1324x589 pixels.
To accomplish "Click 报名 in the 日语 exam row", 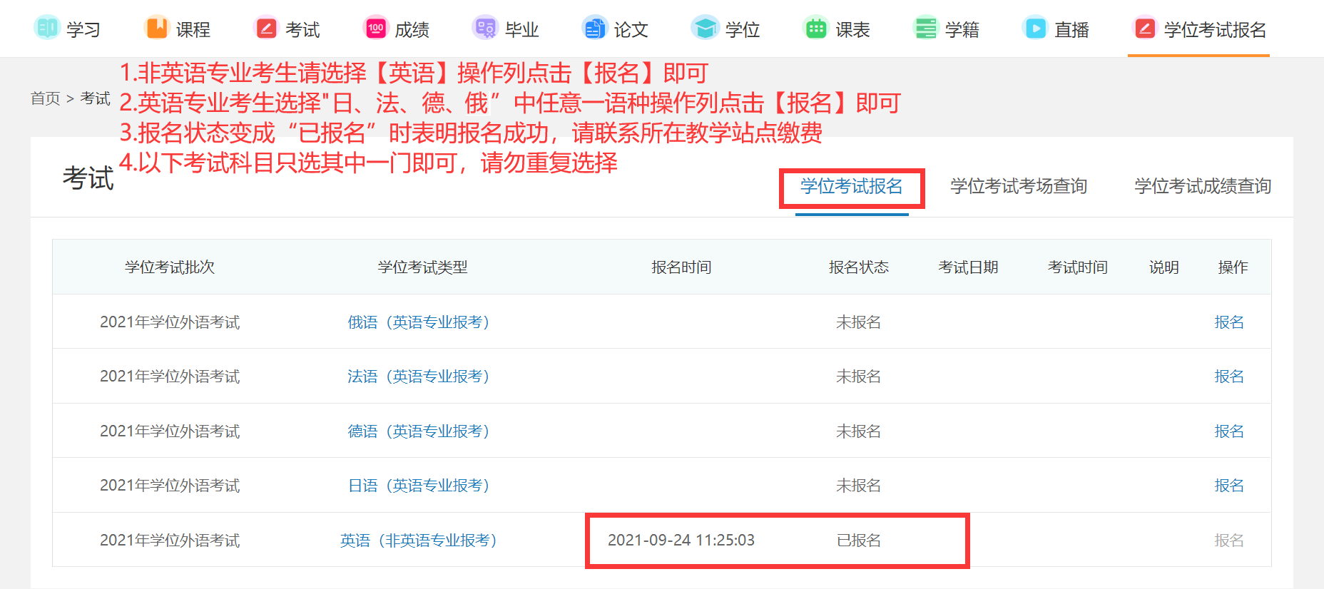I will [1228, 486].
